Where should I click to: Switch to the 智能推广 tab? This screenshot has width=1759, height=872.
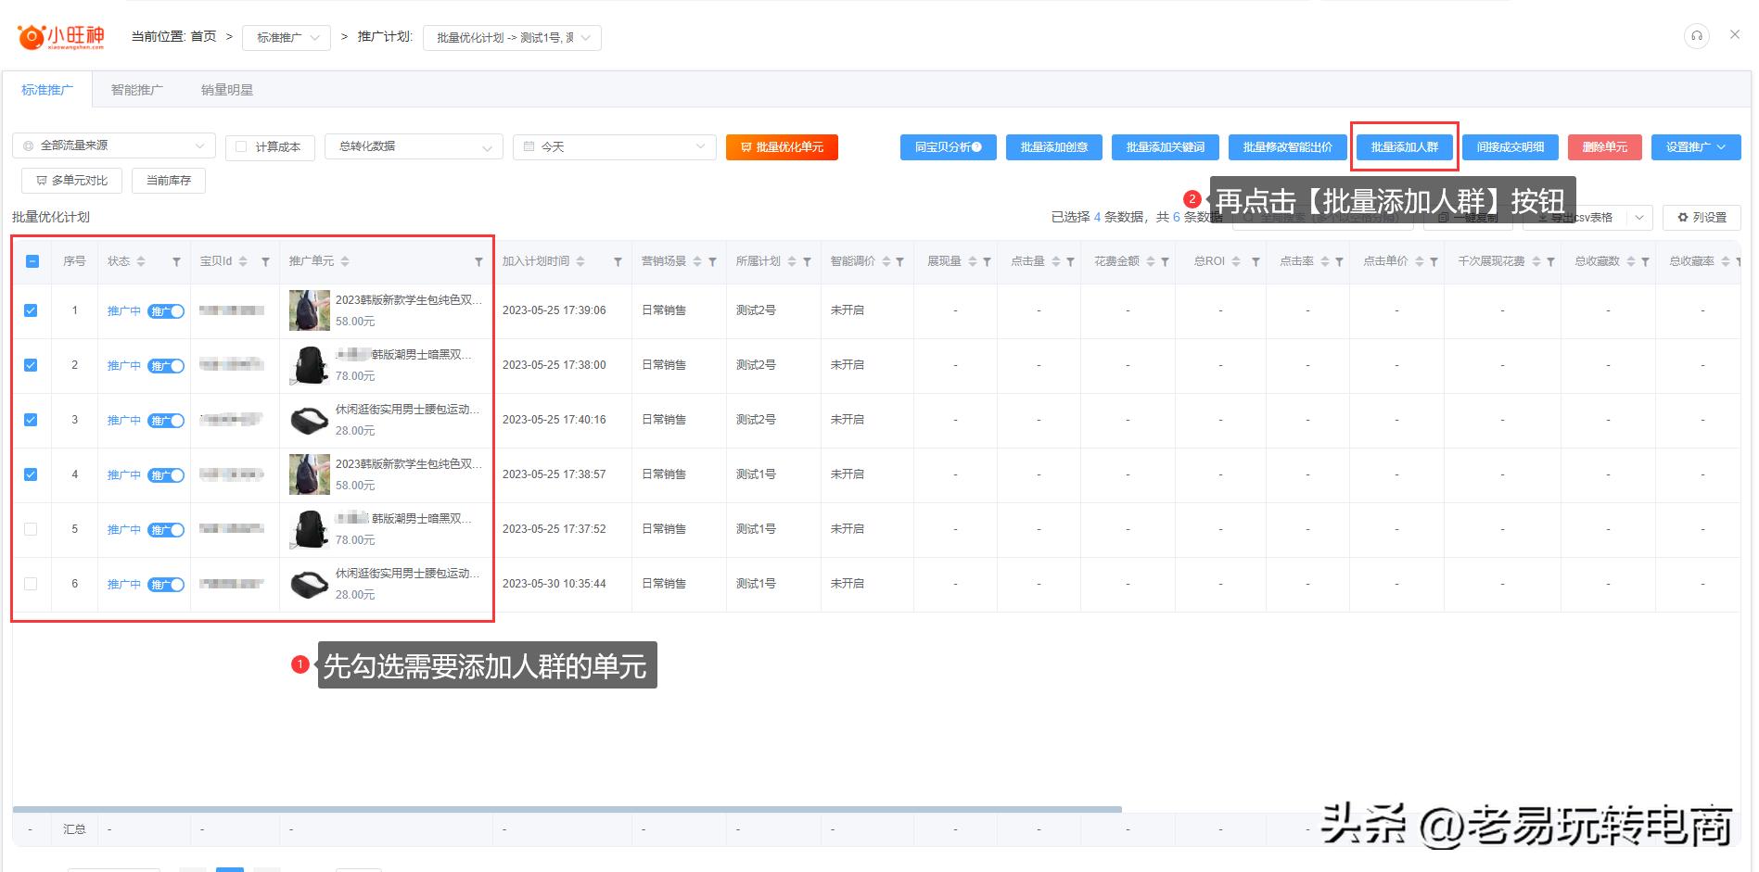coord(136,89)
